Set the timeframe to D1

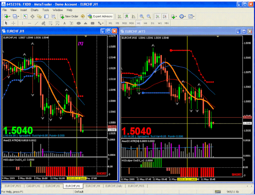tap(153, 23)
